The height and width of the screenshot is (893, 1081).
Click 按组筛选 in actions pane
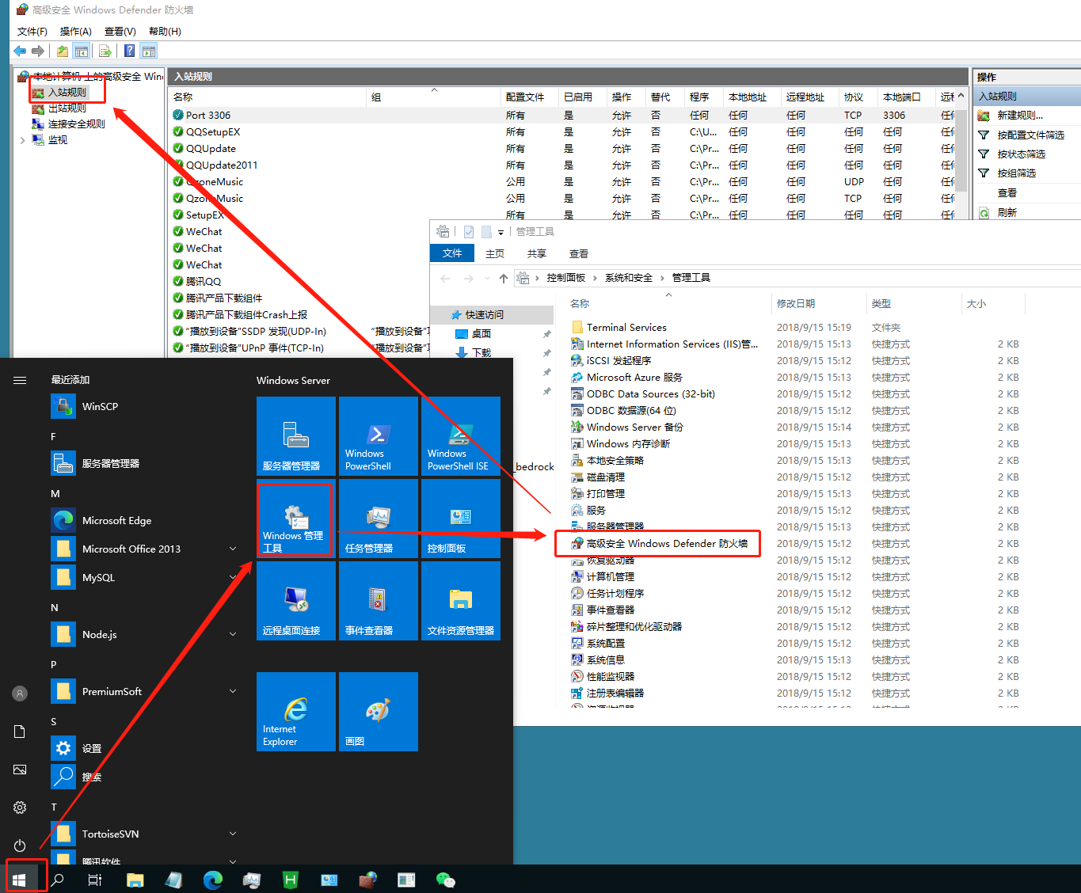(x=1016, y=173)
